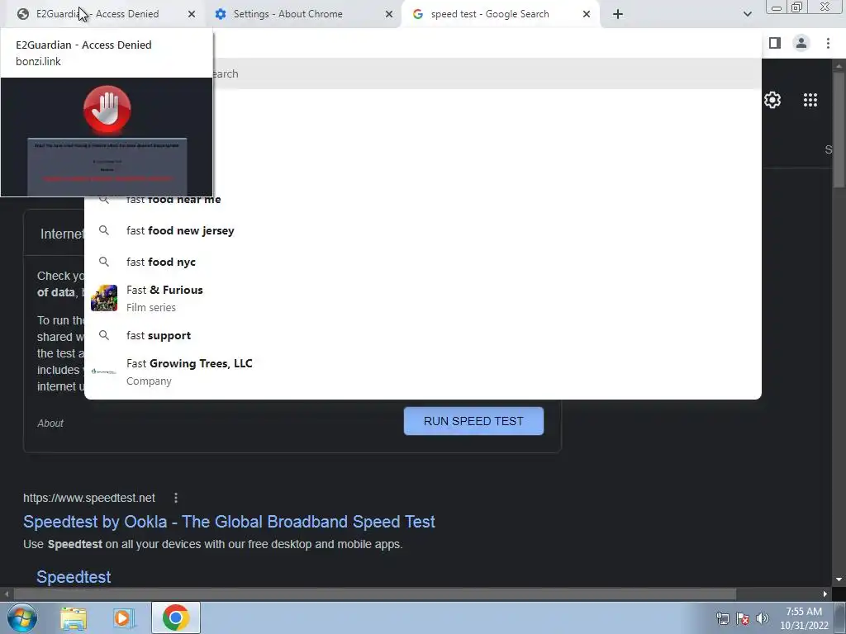846x634 pixels.
Task: Open Google quick settings gear
Action: click(x=772, y=100)
